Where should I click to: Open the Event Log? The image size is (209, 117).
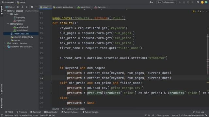pyautogui.click(x=198, y=112)
